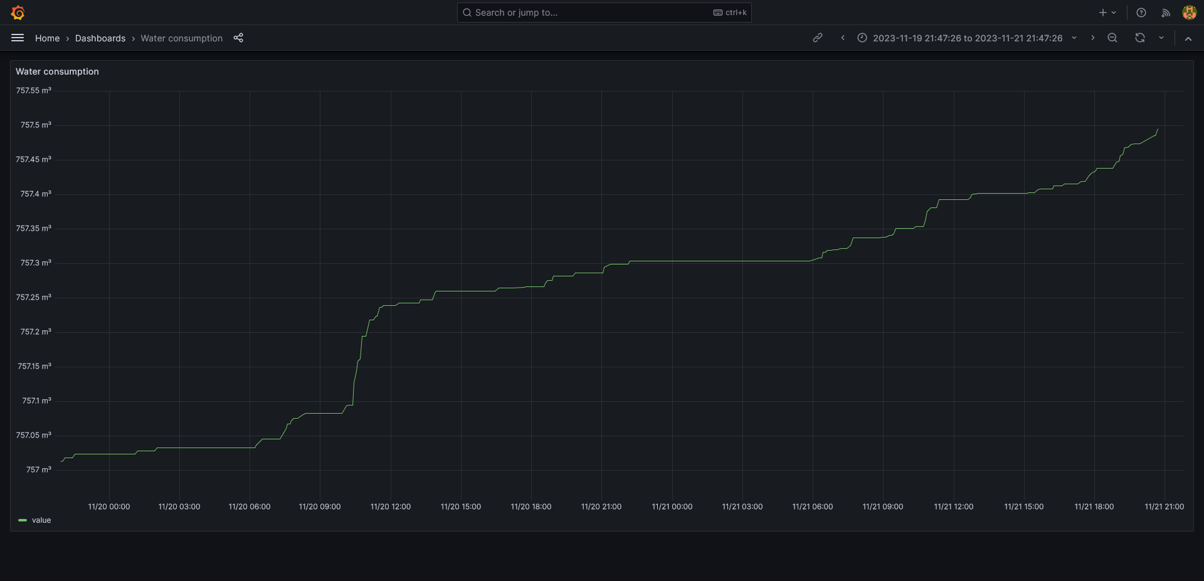Open refresh interval dropdown
The image size is (1204, 581).
1161,38
